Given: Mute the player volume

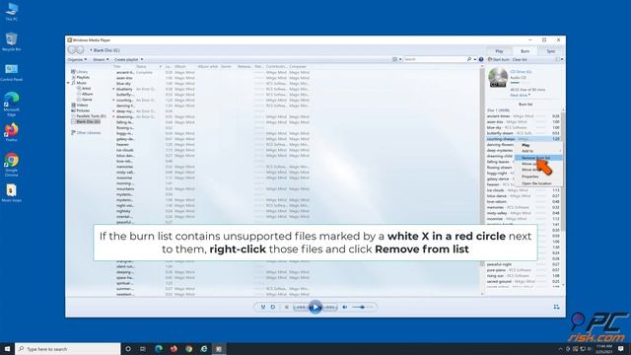Looking at the screenshot, I should 345,307.
